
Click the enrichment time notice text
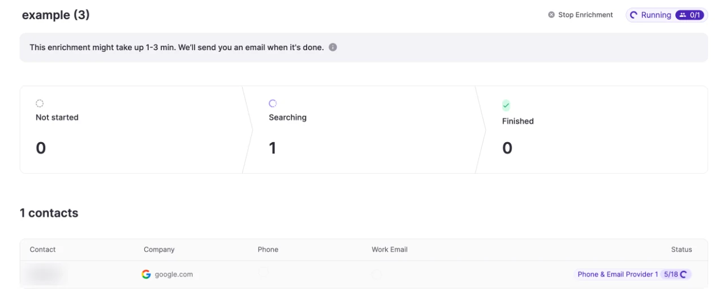click(x=176, y=47)
